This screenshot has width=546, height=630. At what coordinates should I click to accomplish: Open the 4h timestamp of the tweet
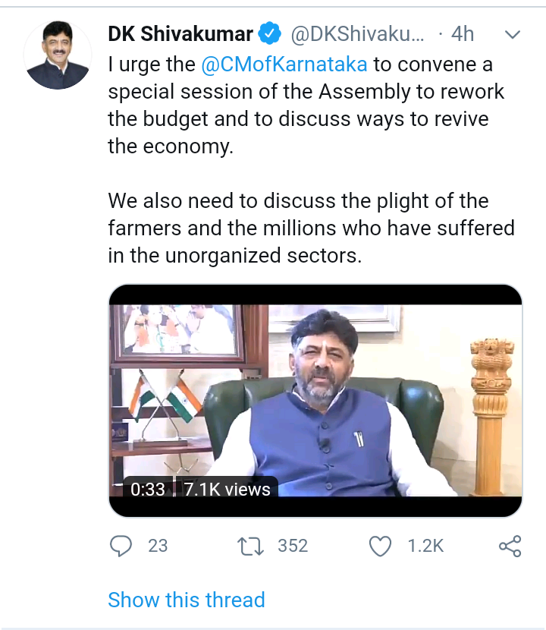pos(463,33)
